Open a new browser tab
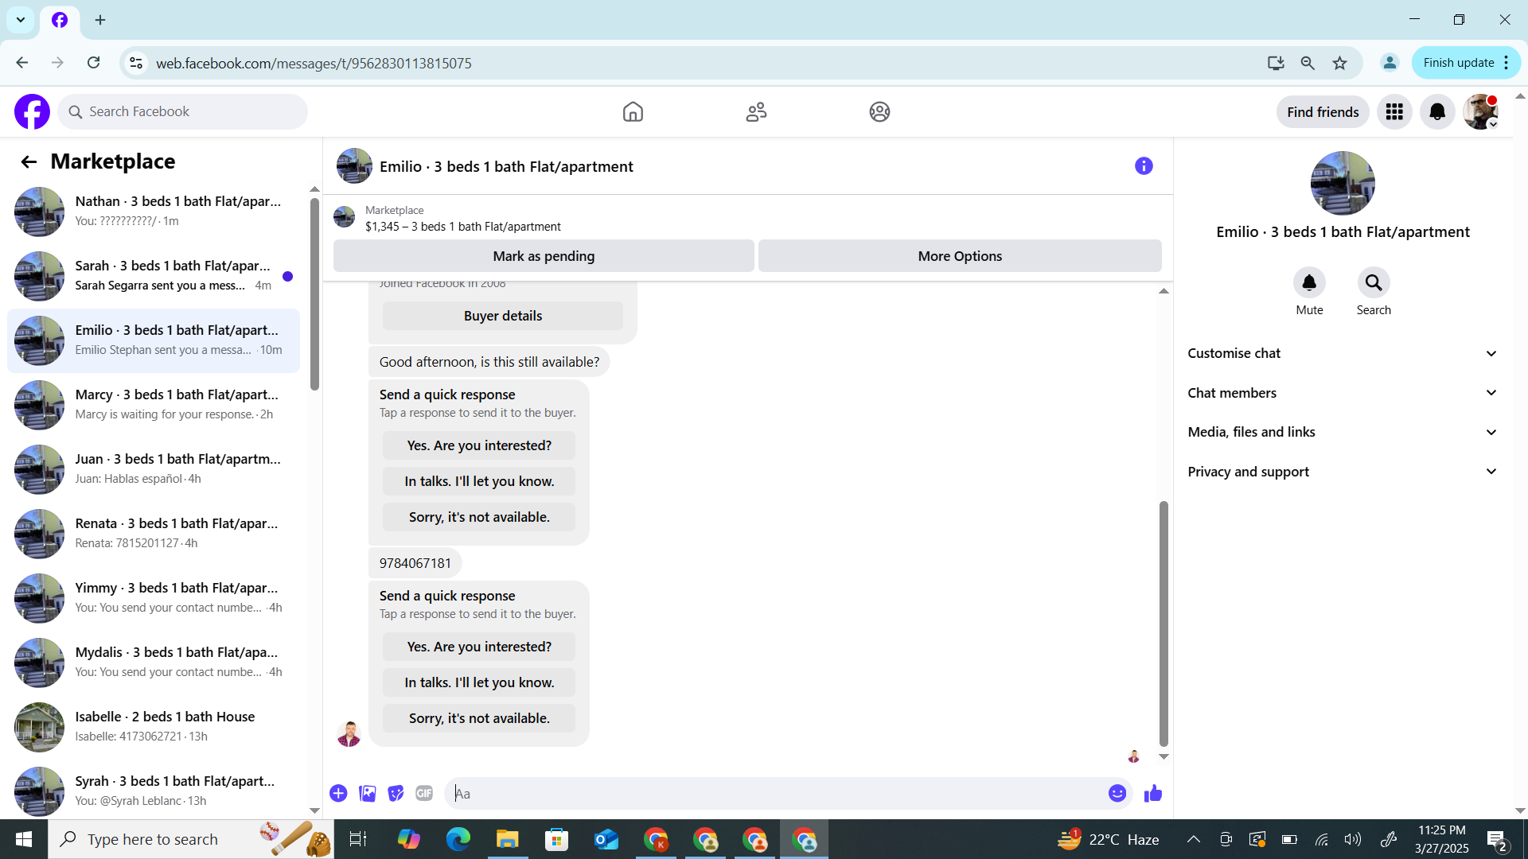Viewport: 1528px width, 859px height. (100, 20)
